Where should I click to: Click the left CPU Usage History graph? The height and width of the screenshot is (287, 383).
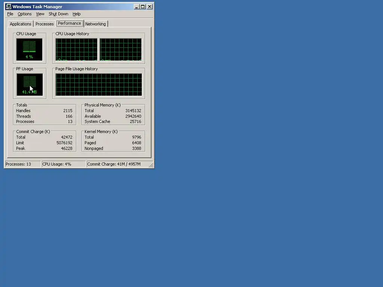coord(76,50)
